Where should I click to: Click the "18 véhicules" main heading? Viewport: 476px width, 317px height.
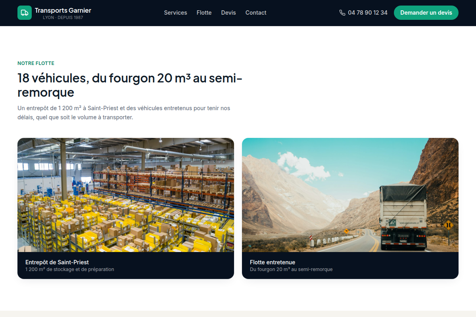pos(130,85)
